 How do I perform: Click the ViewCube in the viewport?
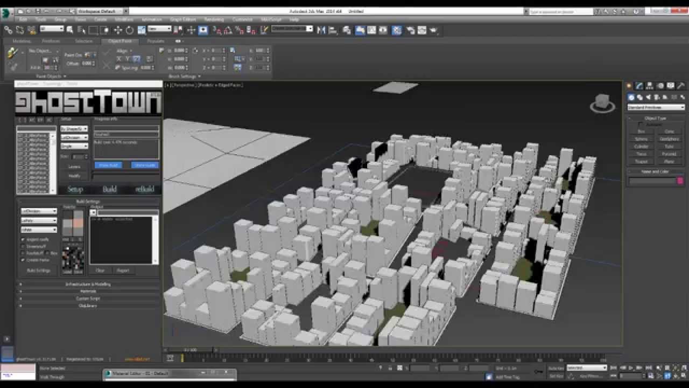(602, 102)
